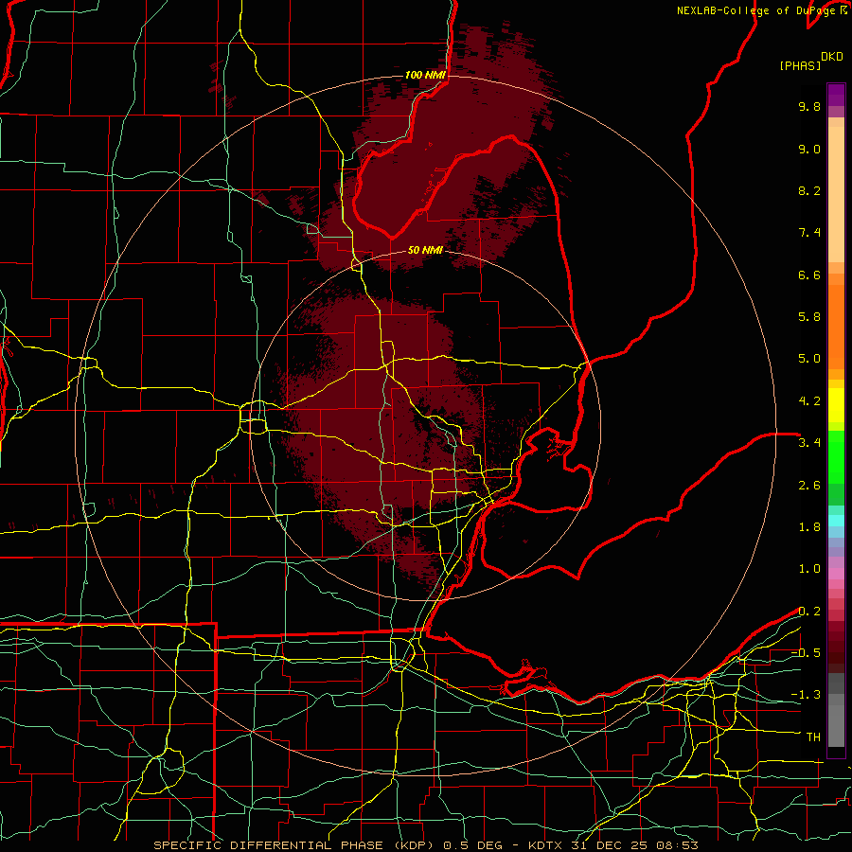Screen dimensions: 852x852
Task: Click the 100 NMI range ring label
Action: point(425,75)
